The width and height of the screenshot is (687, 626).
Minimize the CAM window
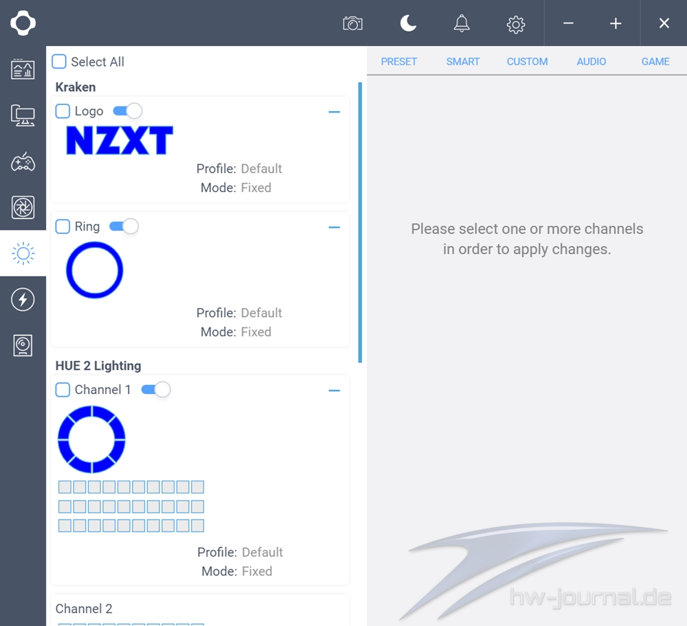click(568, 23)
